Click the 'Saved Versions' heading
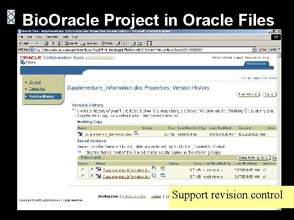 point(91,141)
